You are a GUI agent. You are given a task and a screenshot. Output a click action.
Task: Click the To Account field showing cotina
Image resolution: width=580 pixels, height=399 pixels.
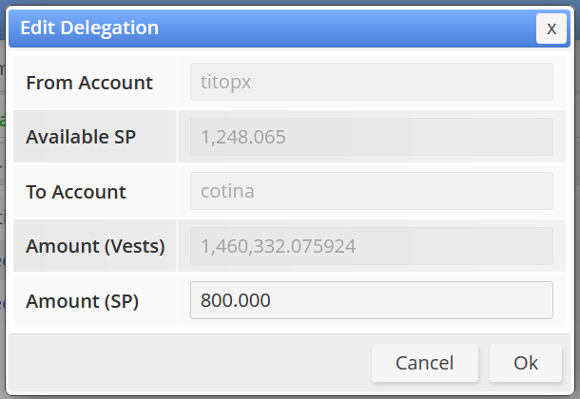(x=372, y=191)
